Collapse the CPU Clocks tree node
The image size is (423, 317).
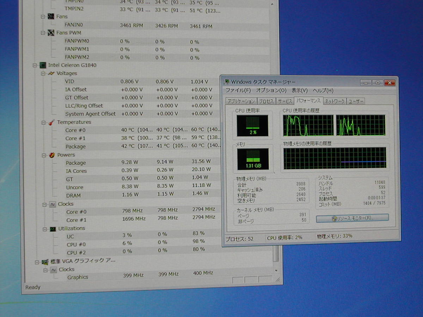tap(44, 204)
